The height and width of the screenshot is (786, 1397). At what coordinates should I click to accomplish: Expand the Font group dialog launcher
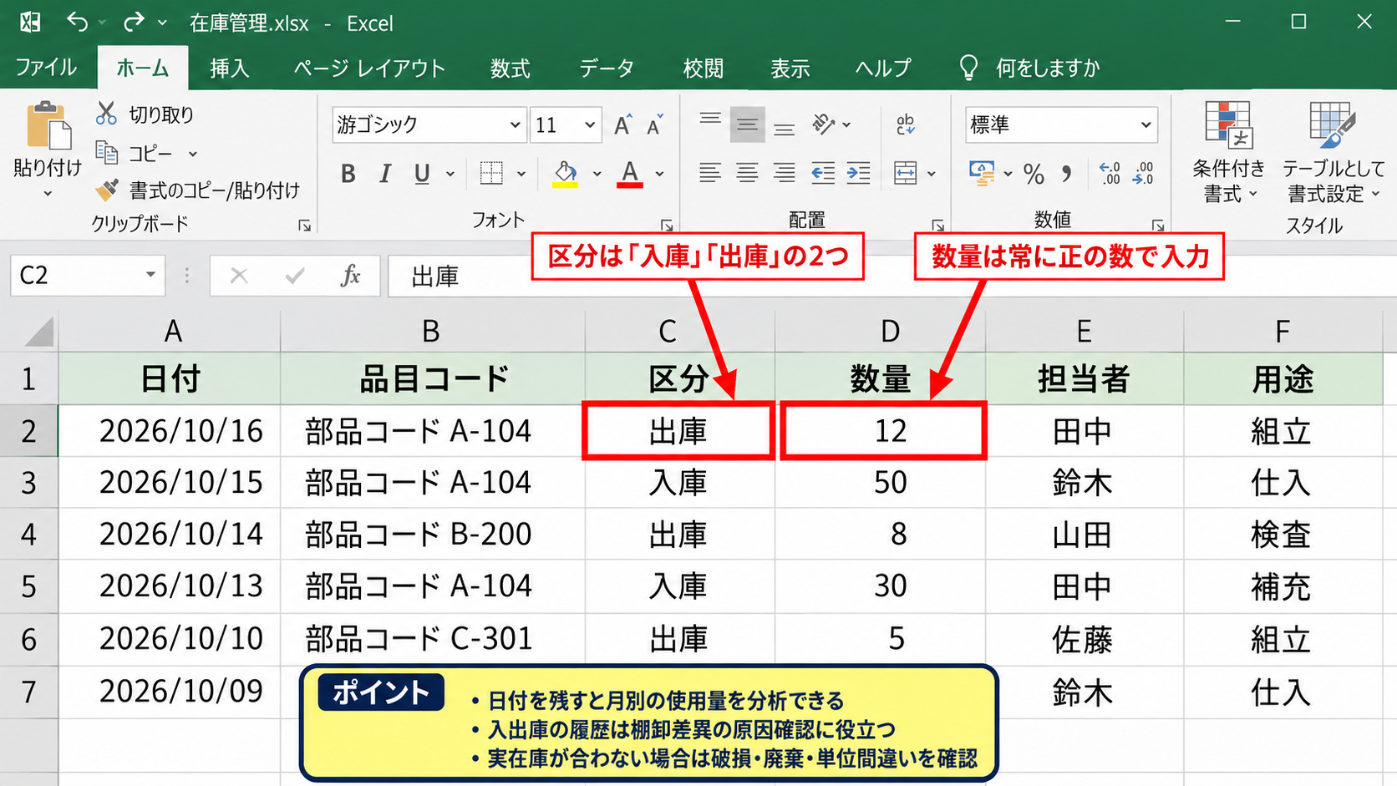coord(667,226)
